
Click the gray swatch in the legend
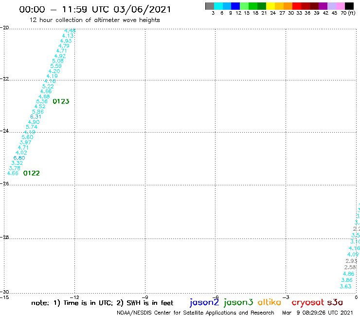point(210,6)
